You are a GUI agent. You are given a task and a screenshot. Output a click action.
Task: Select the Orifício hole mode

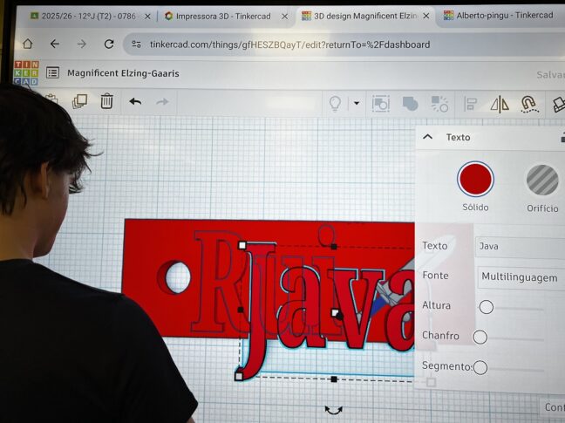pyautogui.click(x=542, y=180)
